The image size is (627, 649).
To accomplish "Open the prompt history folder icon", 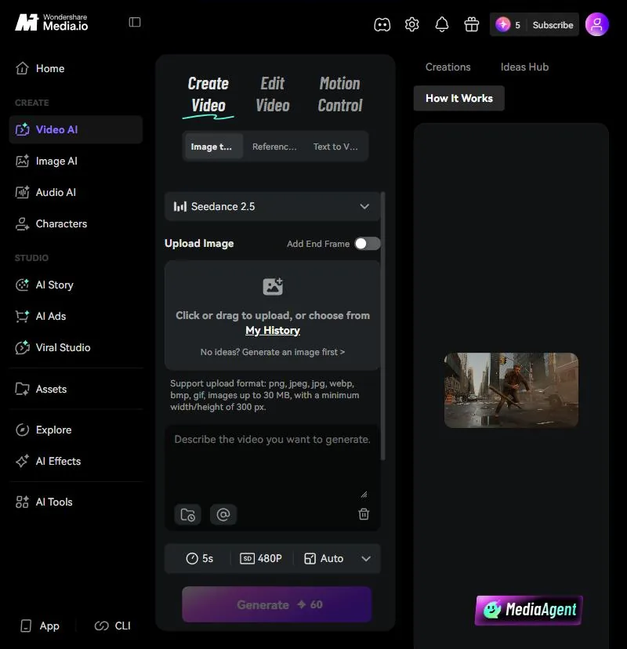I will coord(188,514).
